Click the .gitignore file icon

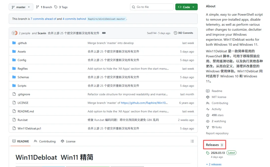pos(14,94)
